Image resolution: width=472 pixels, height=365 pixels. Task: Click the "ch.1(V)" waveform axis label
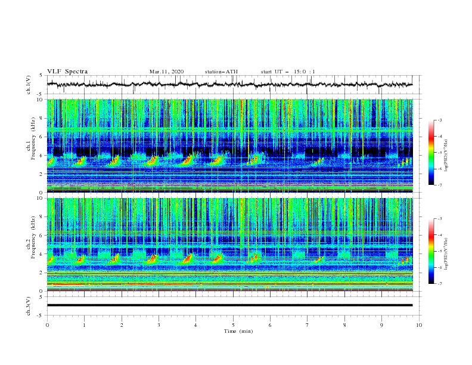click(29, 85)
